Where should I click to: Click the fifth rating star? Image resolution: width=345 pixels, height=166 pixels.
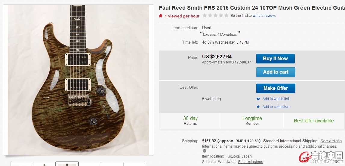226,15
